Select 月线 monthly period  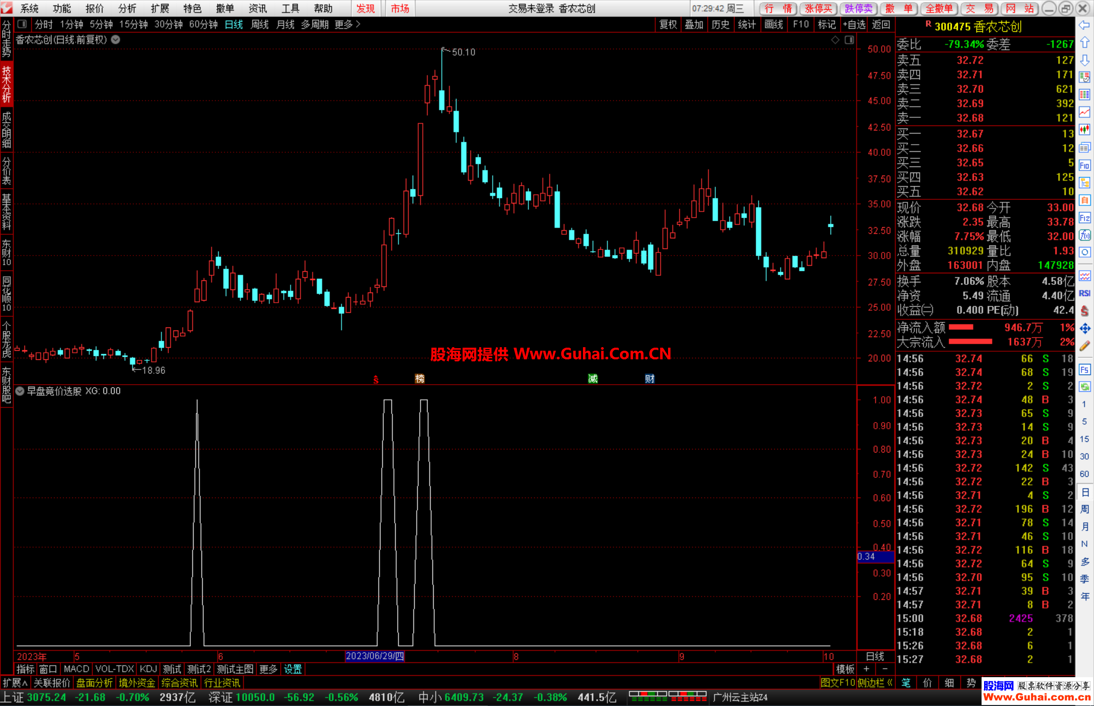click(285, 24)
